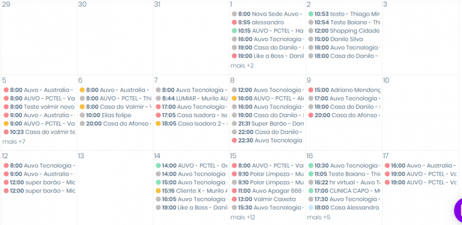Expand 'mais +2' on day 1
Screen dimensions: 462x225
tap(242, 66)
